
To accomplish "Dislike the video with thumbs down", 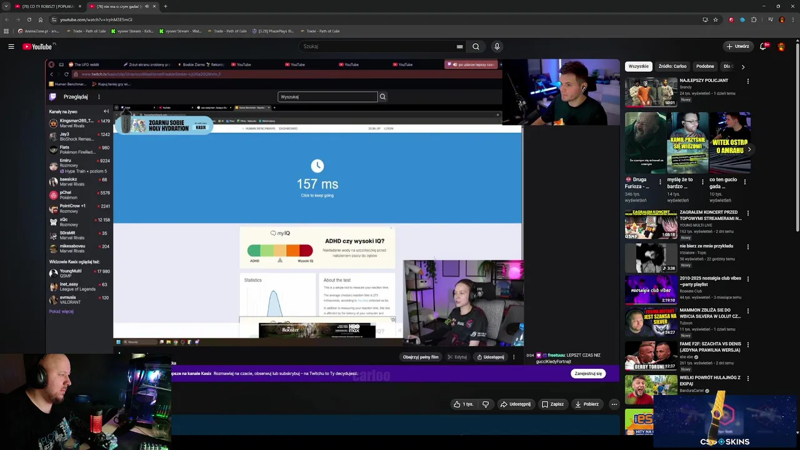I will (x=486, y=404).
